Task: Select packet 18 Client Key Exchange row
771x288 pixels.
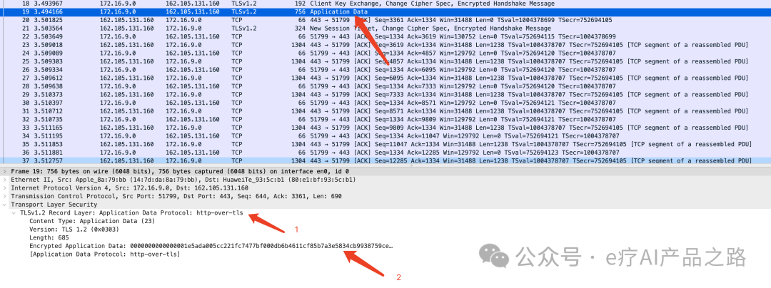Action: pyautogui.click(x=286, y=4)
